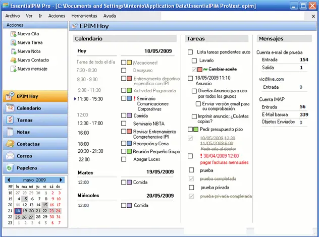Click the Nueva Tarea icon
The image size is (319, 237).
coord(14,42)
